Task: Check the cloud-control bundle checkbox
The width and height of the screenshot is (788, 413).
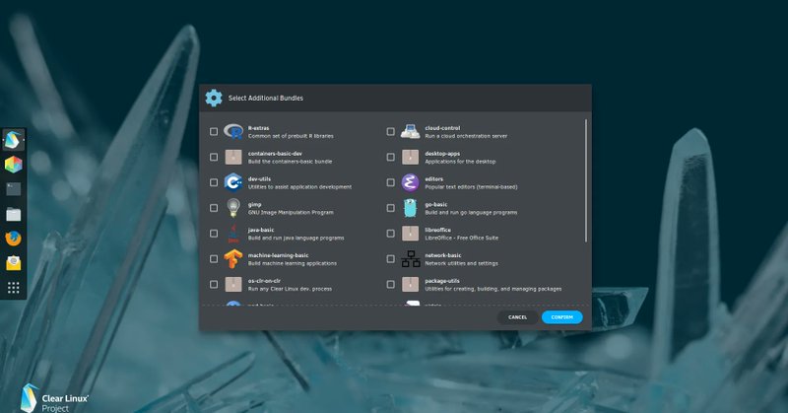Action: tap(390, 131)
